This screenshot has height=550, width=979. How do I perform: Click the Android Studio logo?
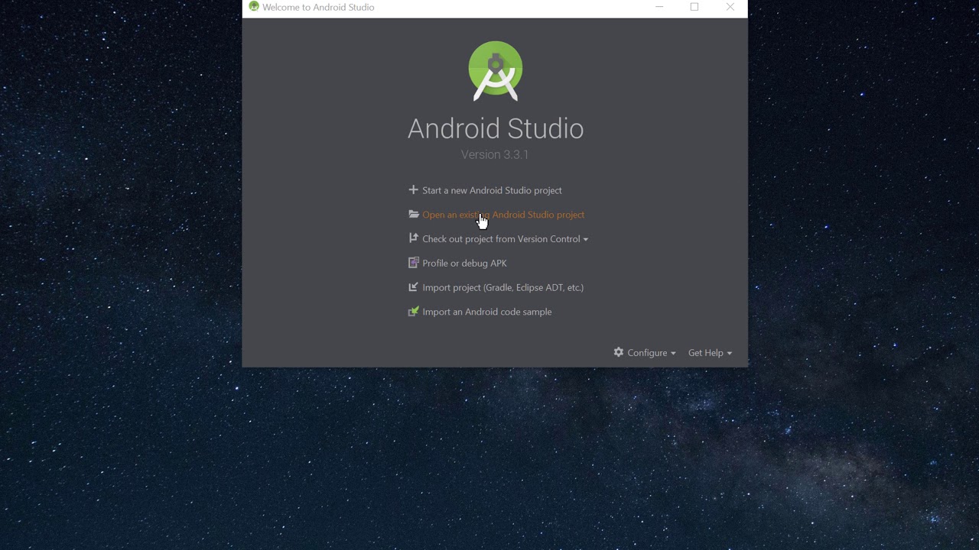click(496, 71)
